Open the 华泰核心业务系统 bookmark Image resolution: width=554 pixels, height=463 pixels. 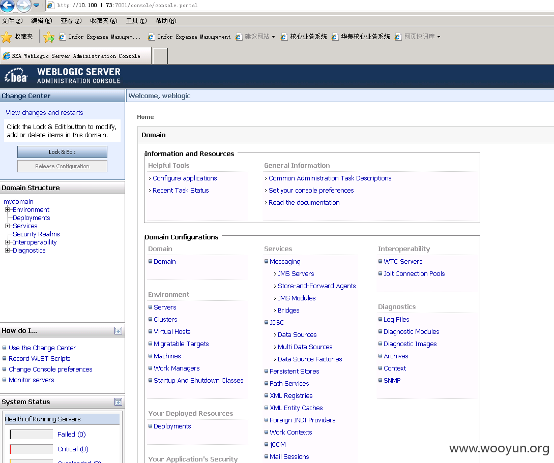[361, 37]
